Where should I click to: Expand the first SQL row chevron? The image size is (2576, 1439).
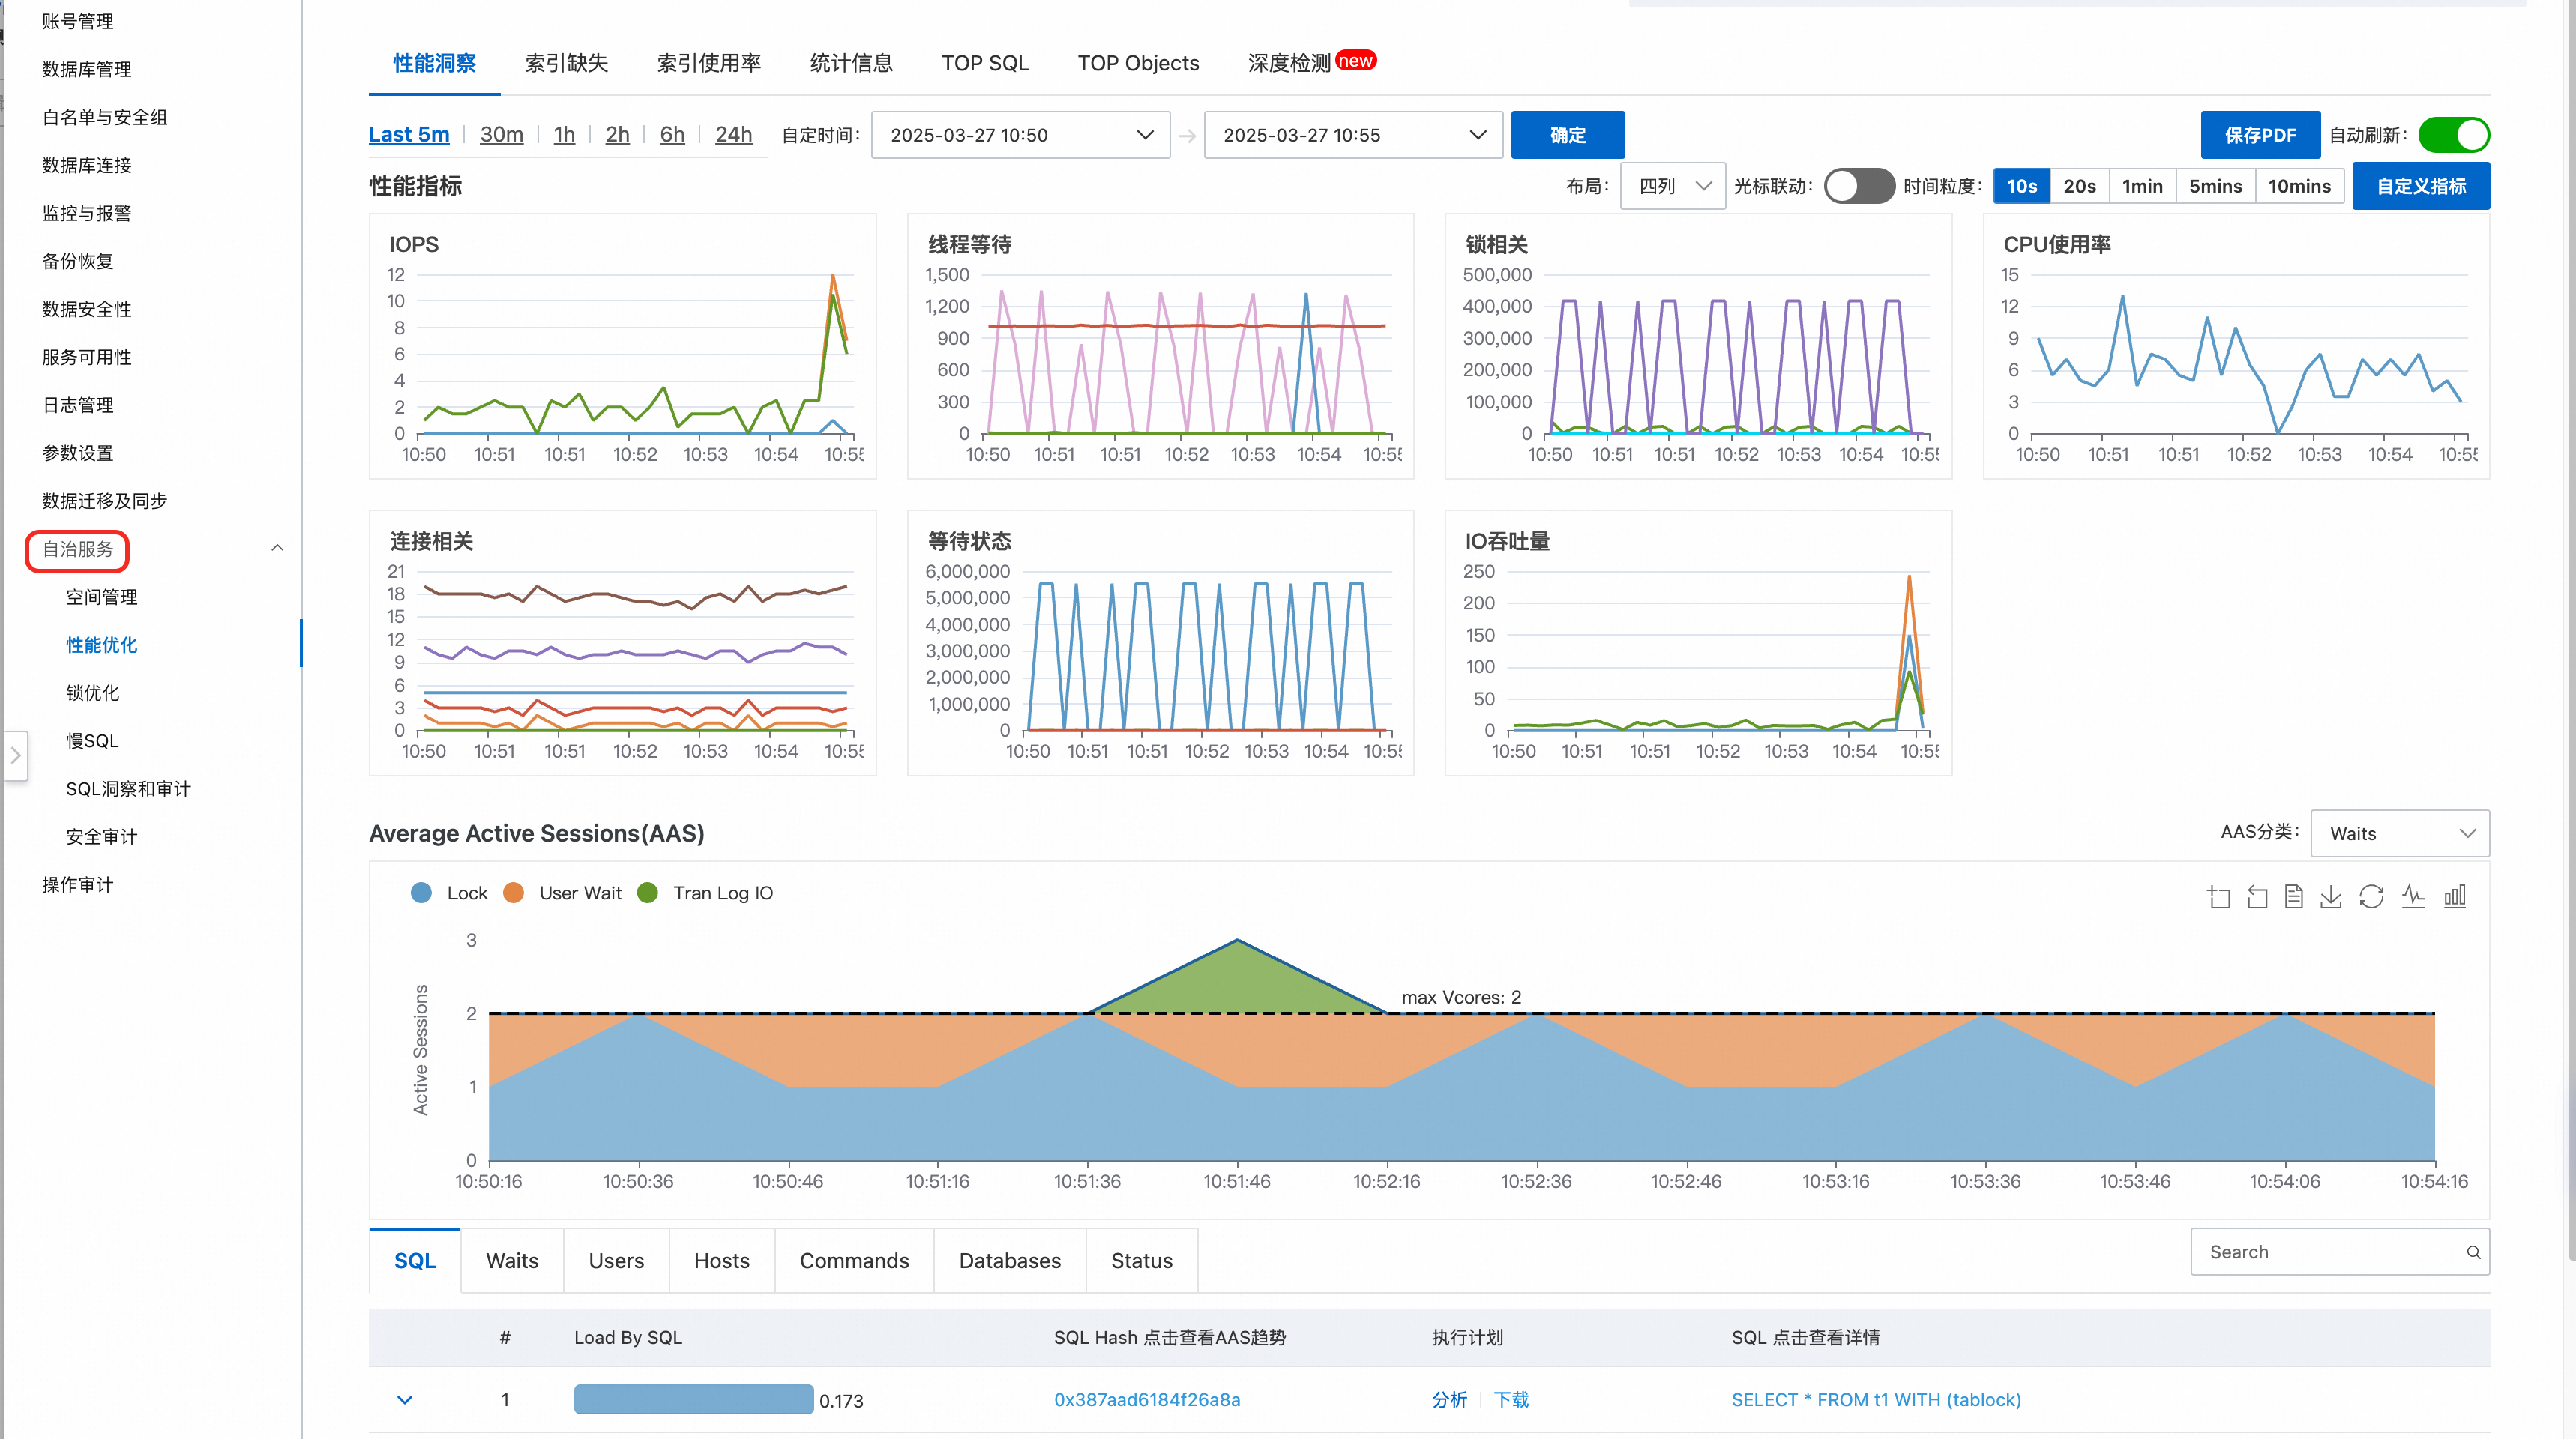pyautogui.click(x=405, y=1400)
